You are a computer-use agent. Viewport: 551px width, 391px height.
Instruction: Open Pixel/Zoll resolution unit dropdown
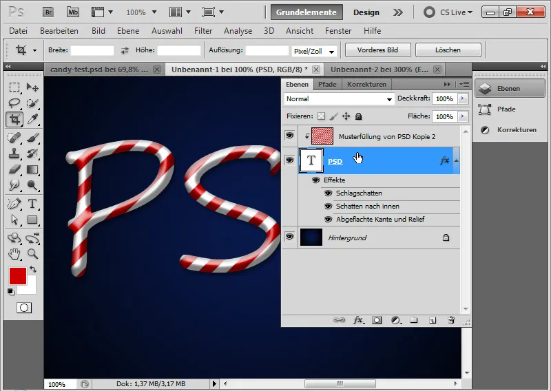pyautogui.click(x=314, y=52)
